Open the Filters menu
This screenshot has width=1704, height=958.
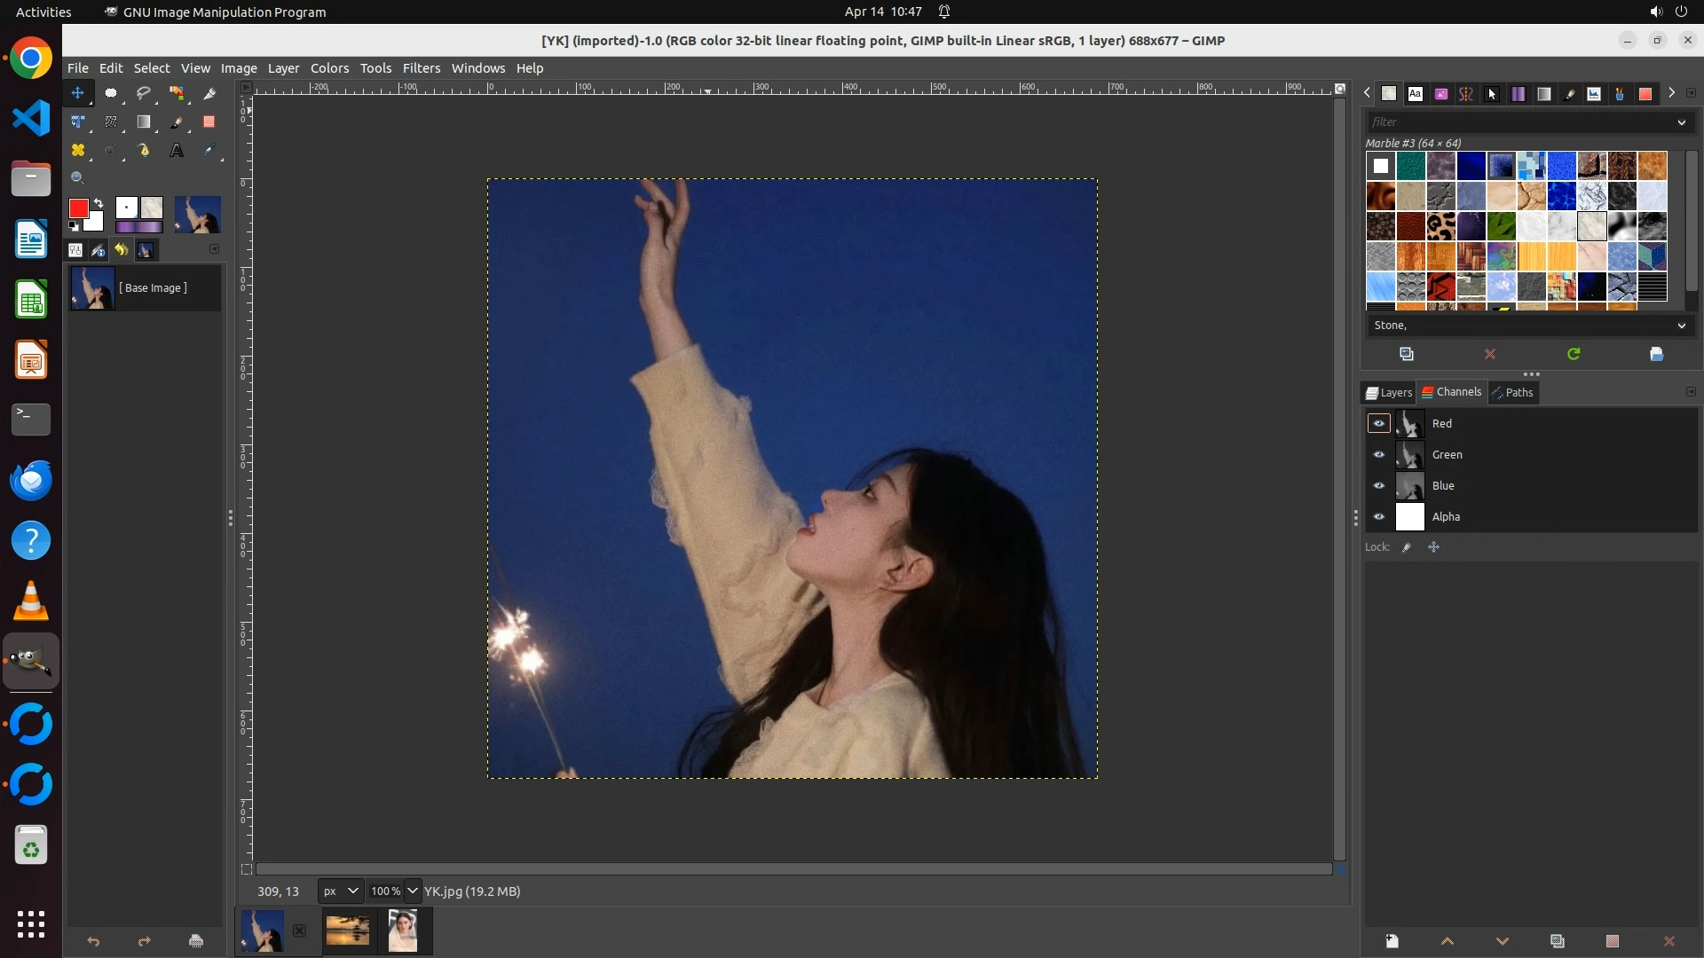(421, 68)
